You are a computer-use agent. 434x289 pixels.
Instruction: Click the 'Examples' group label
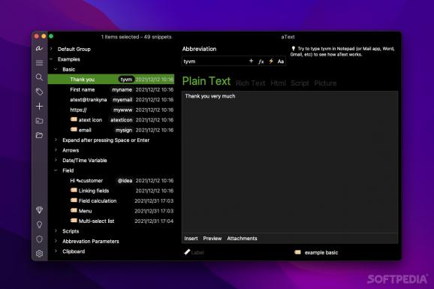pyautogui.click(x=68, y=59)
